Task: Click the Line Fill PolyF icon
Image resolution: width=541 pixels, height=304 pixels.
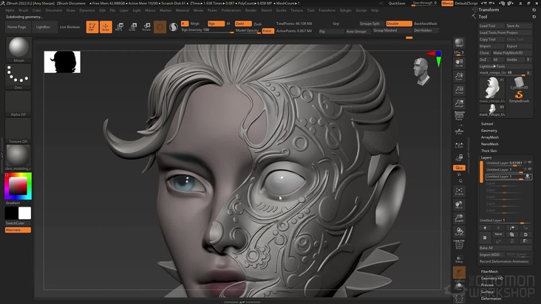Action: pos(459,244)
